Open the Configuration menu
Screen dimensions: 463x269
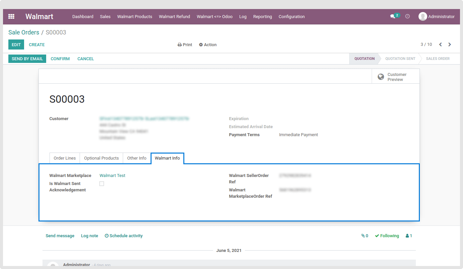292,17
